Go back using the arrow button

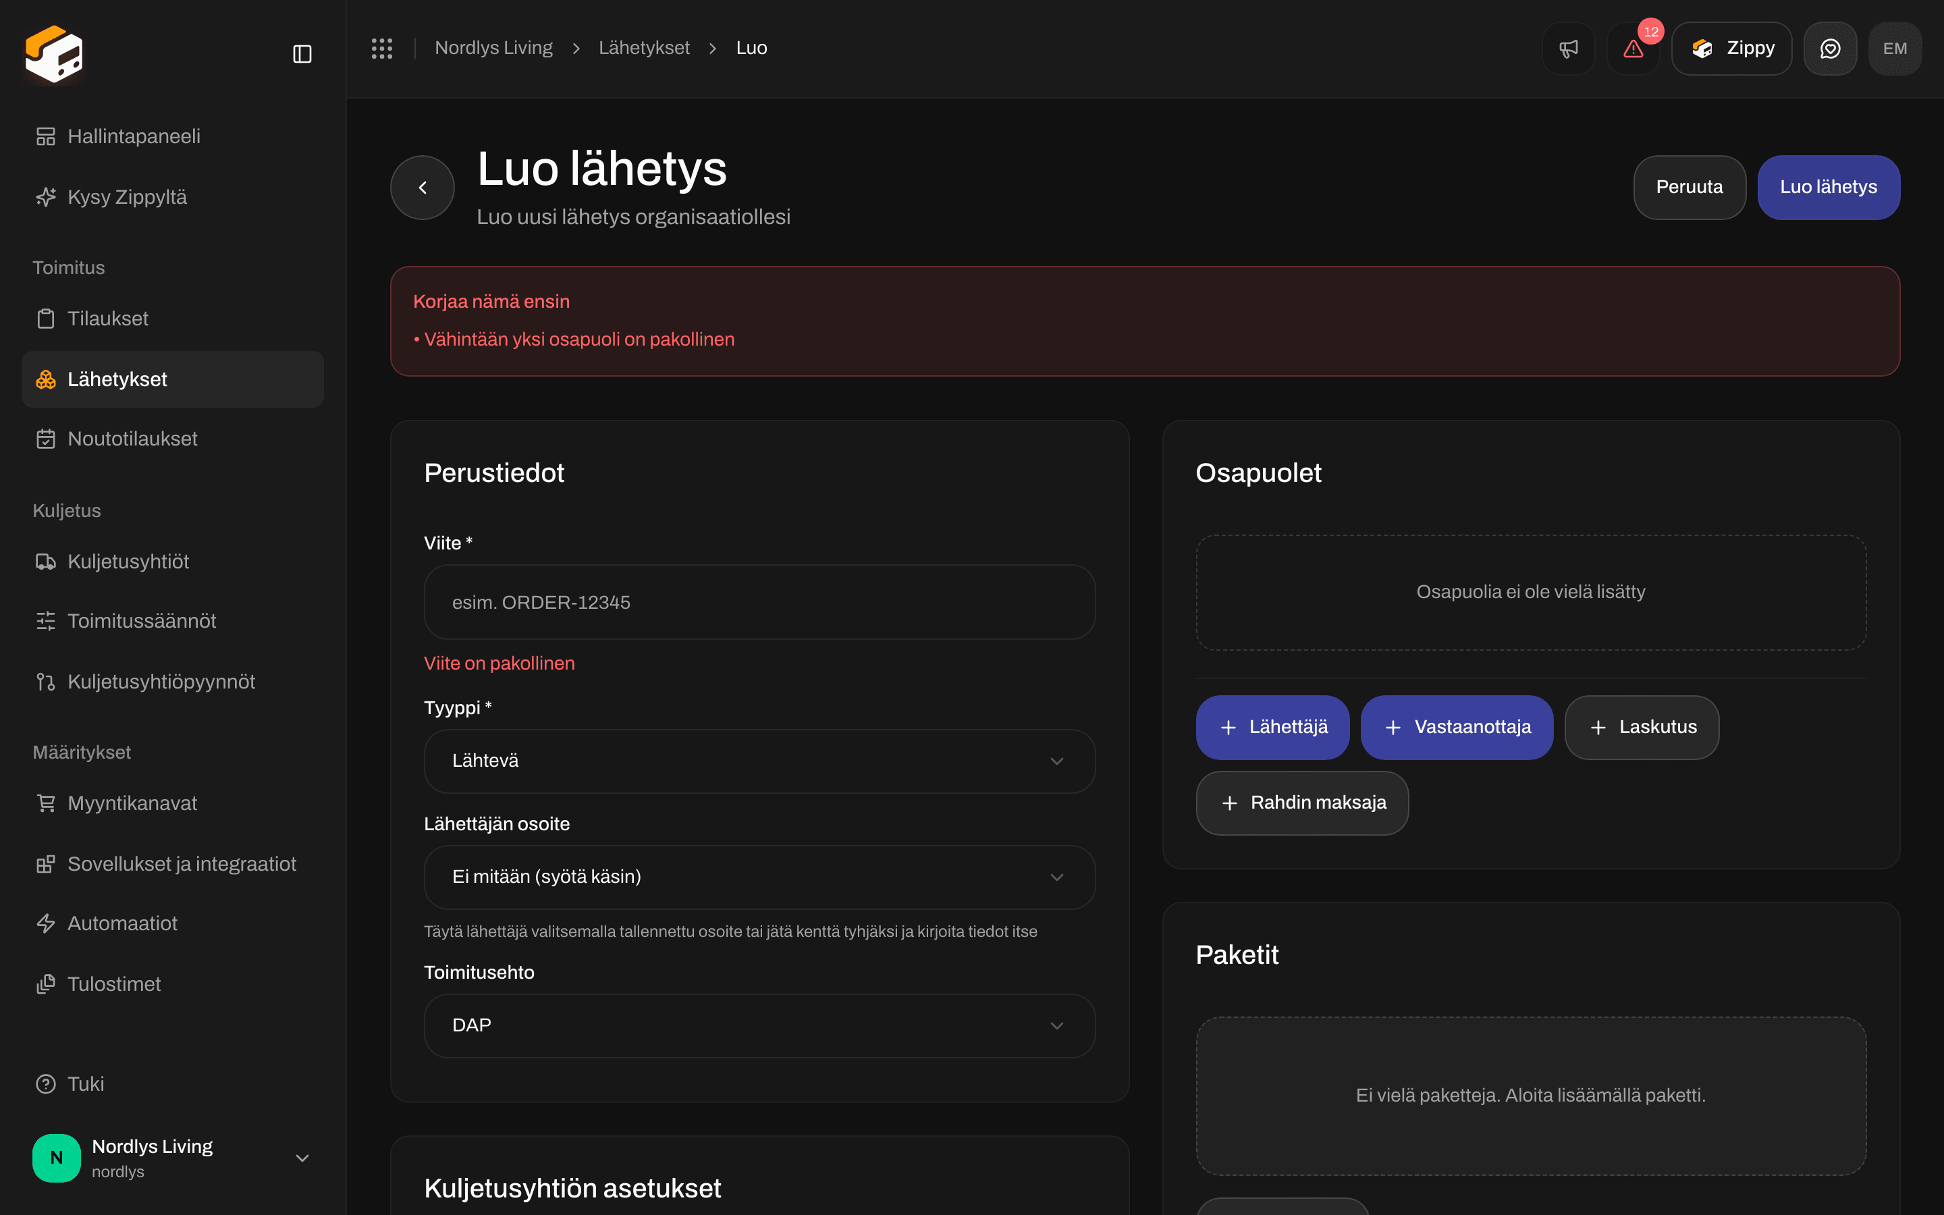coord(423,187)
